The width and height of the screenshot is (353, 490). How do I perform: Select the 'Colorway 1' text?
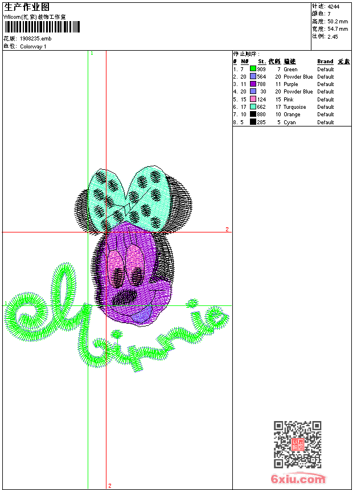click(x=33, y=47)
